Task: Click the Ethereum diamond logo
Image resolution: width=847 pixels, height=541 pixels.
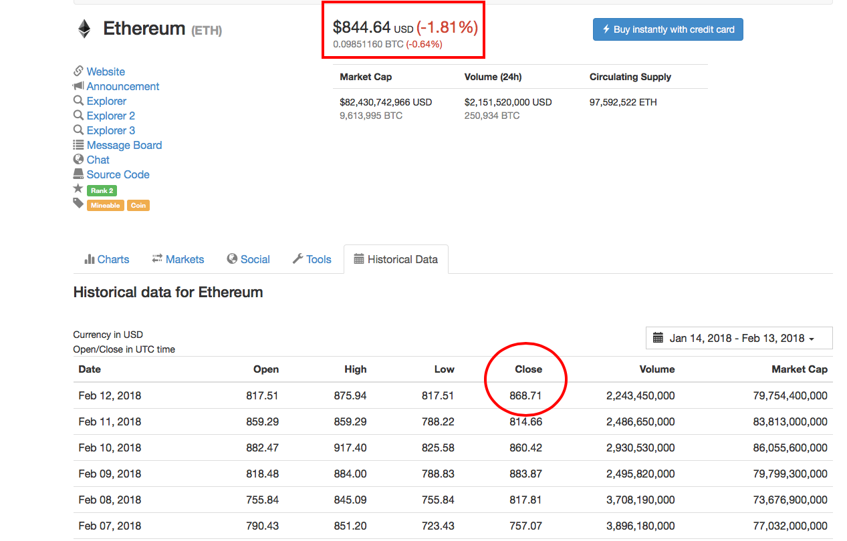Action: point(84,29)
